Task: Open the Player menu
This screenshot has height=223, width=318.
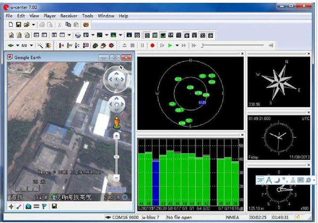Action: tap(49, 16)
